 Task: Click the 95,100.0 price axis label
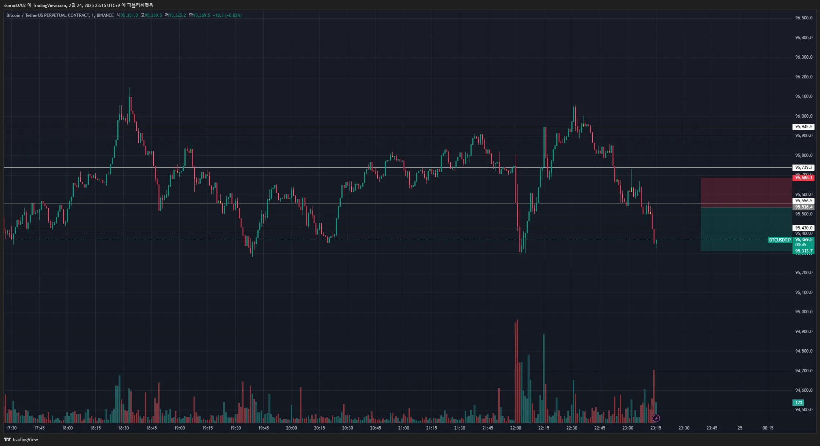click(x=804, y=292)
